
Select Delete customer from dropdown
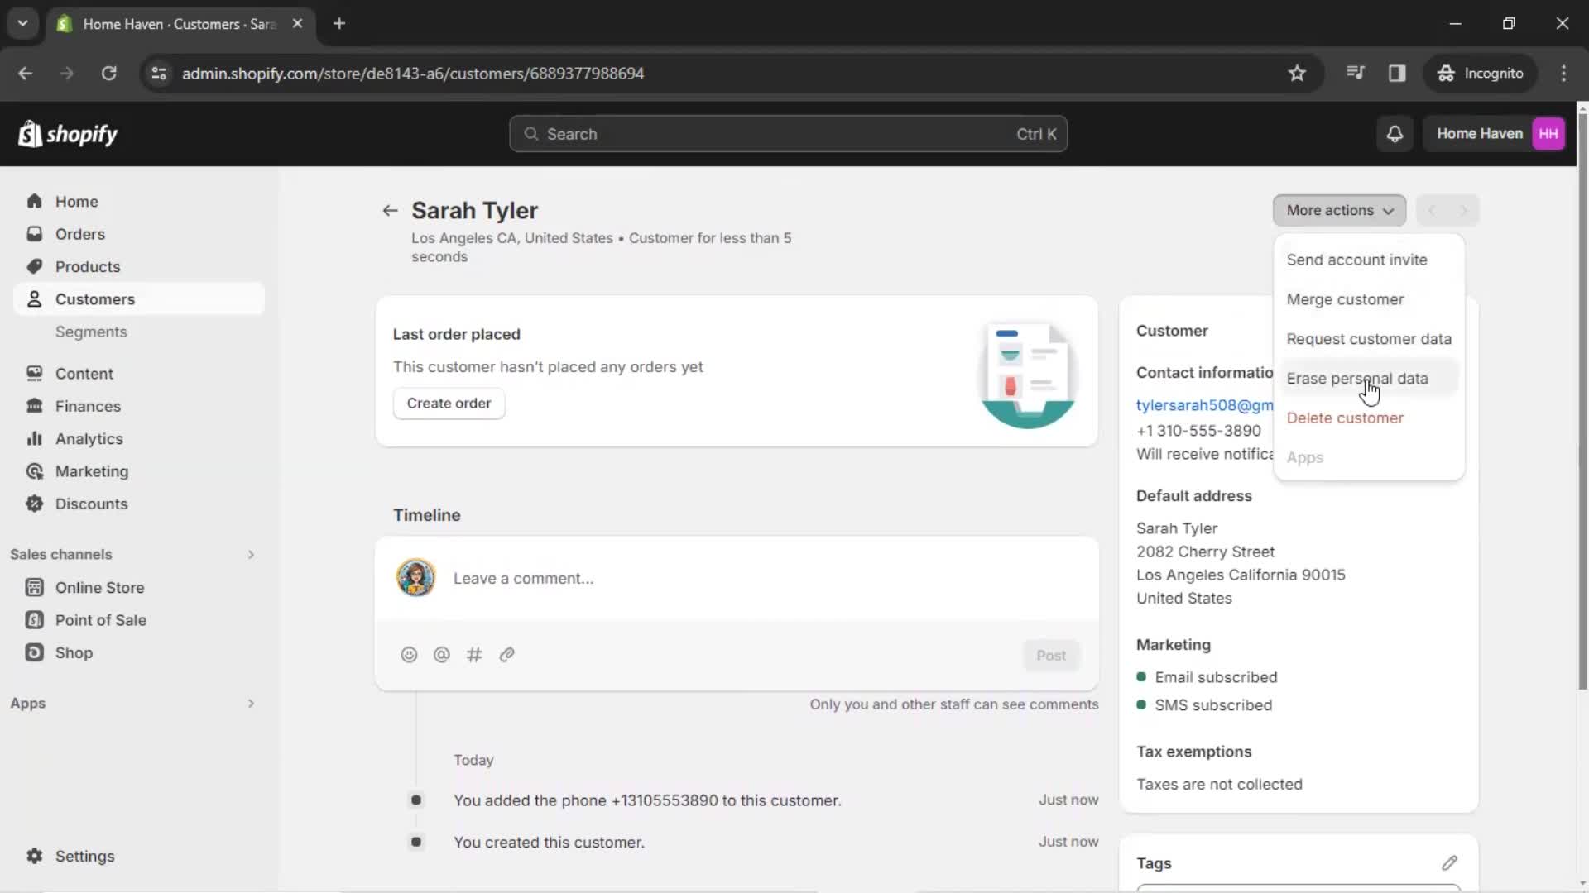1345,418
